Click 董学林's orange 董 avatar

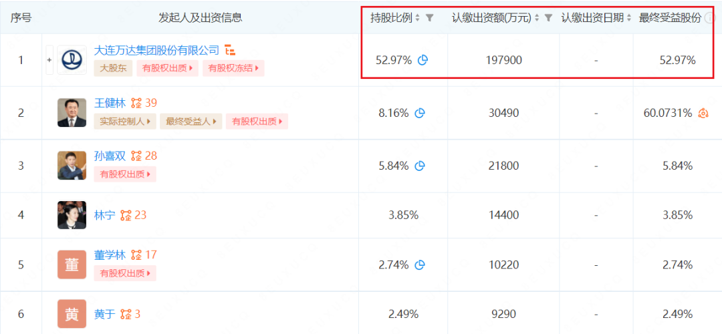pyautogui.click(x=72, y=265)
